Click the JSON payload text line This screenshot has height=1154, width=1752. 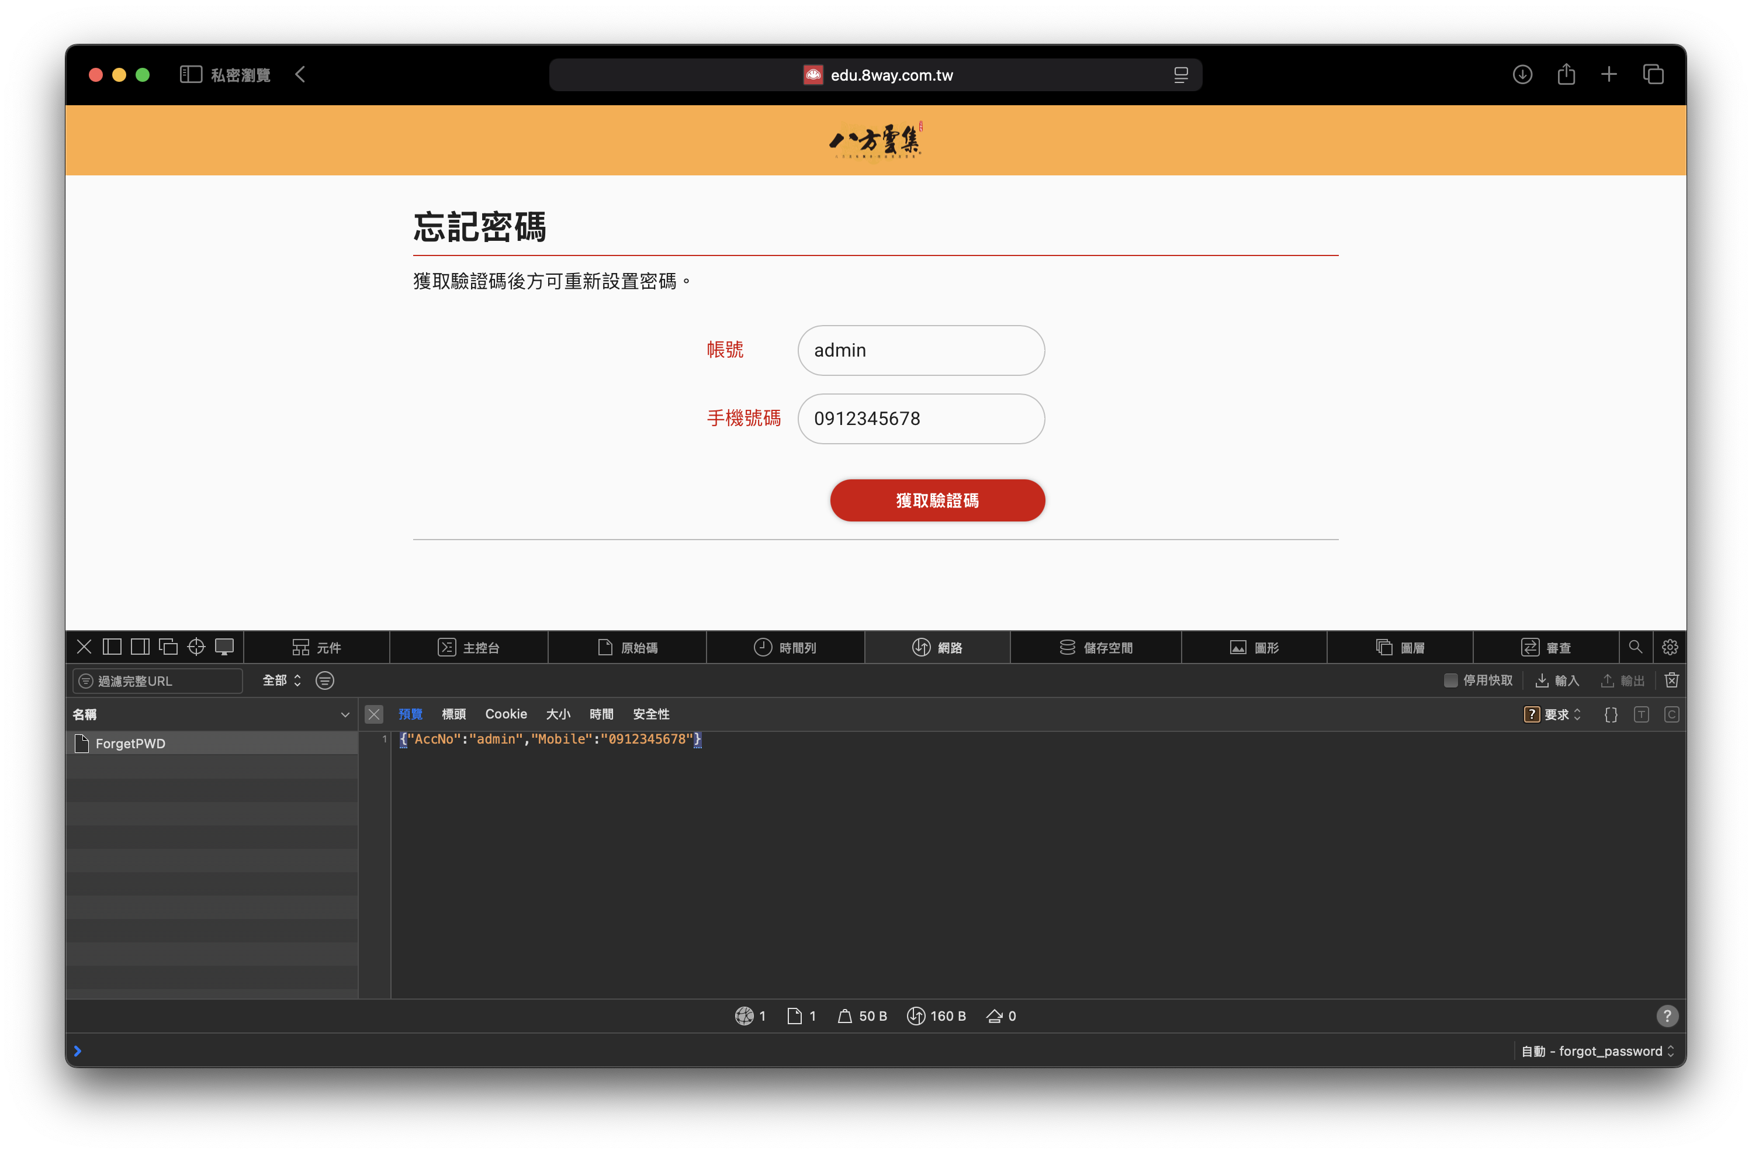(550, 739)
